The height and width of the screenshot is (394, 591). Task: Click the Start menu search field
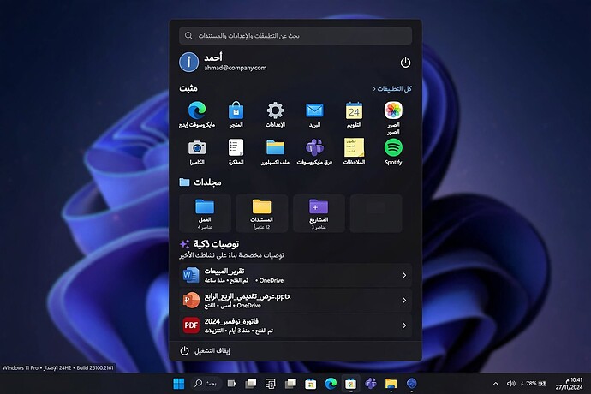coord(295,36)
